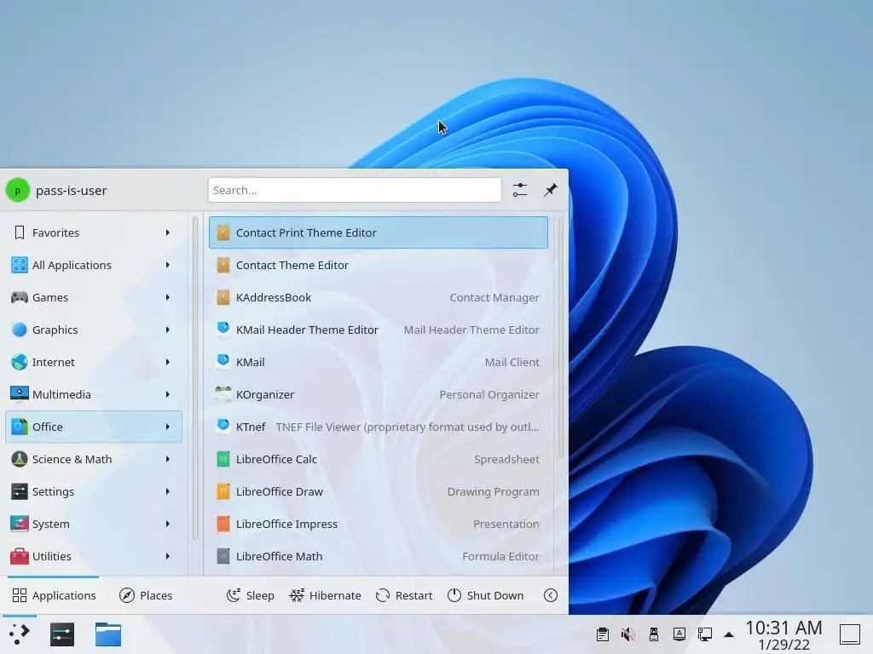Click the application launcher icon in taskbar
873x654 pixels.
click(x=20, y=634)
